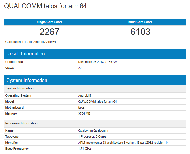Click the processor Name label
Image resolution: width=190 pixels, height=154 pixels.
9,130
